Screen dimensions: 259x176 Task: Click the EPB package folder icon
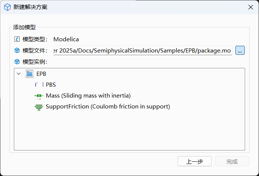coord(30,74)
